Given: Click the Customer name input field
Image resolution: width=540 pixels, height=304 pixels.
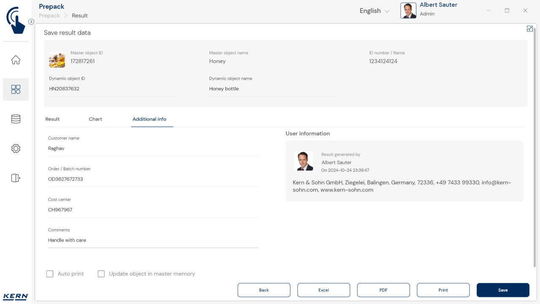Looking at the screenshot, I should click(153, 149).
